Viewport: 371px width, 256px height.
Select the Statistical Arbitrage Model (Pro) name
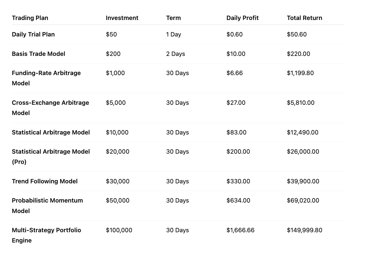click(51, 157)
